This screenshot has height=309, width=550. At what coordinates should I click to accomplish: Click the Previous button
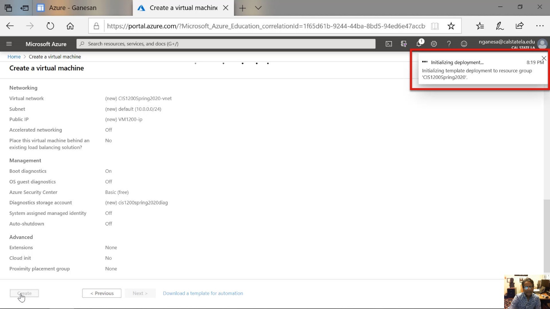click(x=102, y=293)
